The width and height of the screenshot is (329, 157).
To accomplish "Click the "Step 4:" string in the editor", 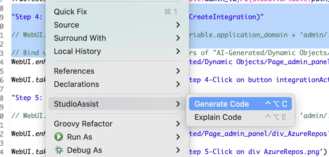I will point(27,17).
